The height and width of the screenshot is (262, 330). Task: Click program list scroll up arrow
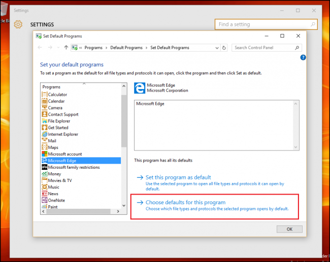point(124,86)
